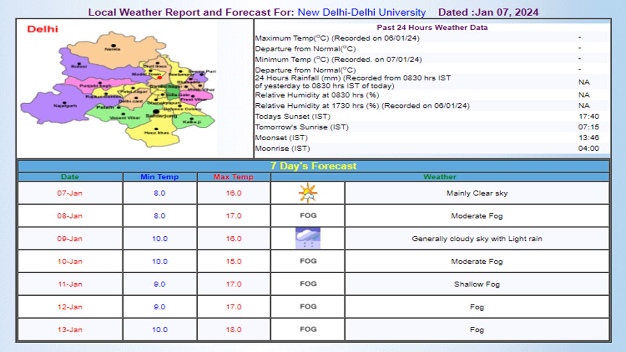
Task: Expand the 7 Day's Forecast header
Action: 313,165
